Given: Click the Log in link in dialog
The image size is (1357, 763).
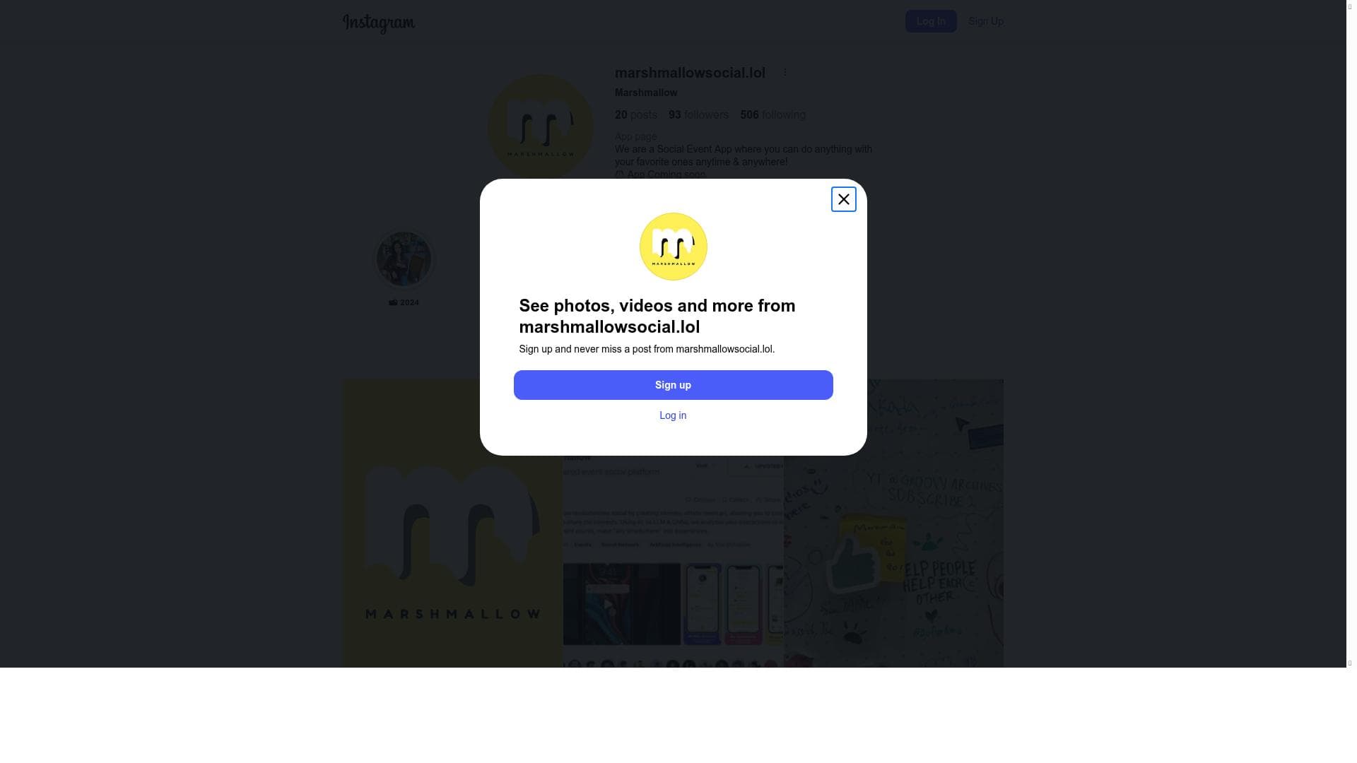Looking at the screenshot, I should [673, 415].
